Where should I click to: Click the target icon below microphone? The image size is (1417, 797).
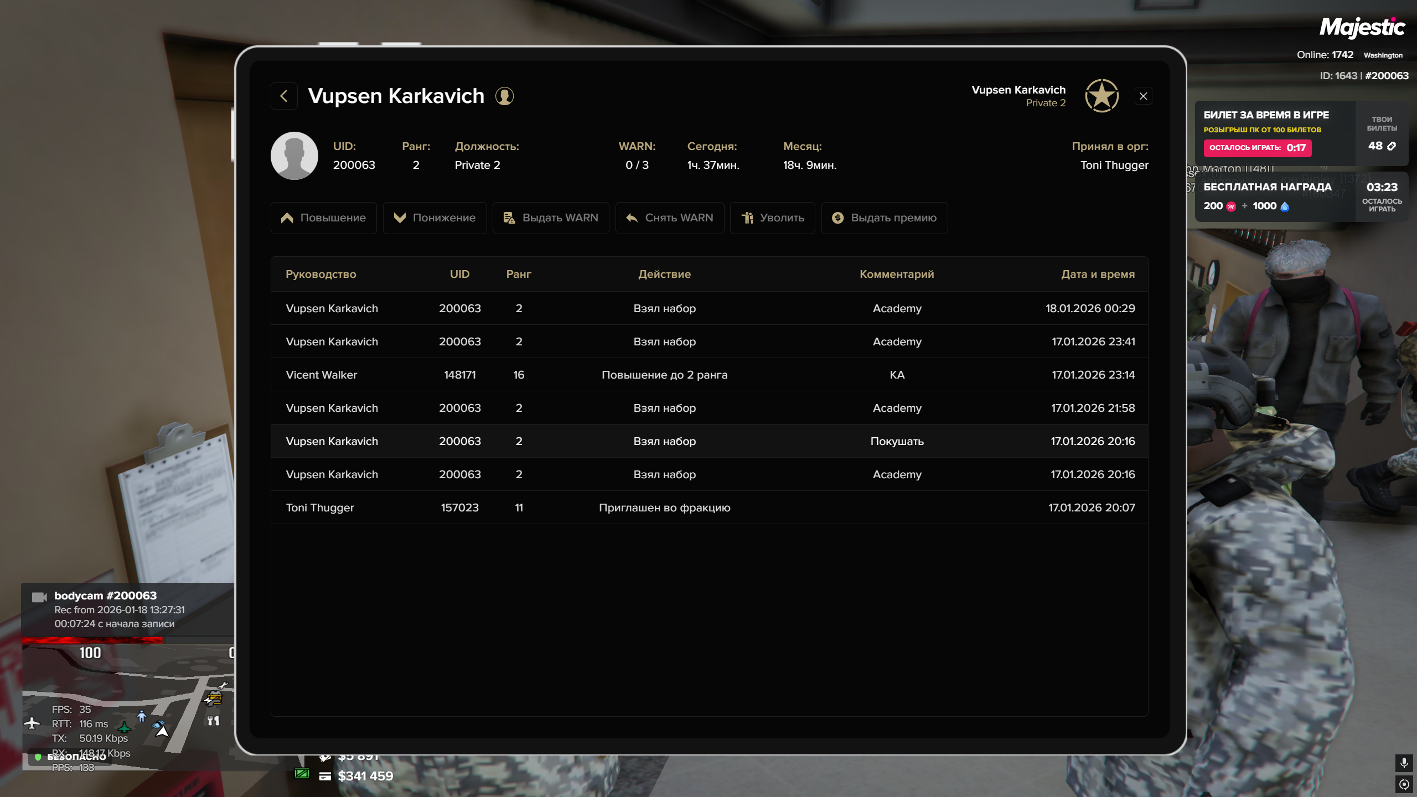coord(1404,784)
